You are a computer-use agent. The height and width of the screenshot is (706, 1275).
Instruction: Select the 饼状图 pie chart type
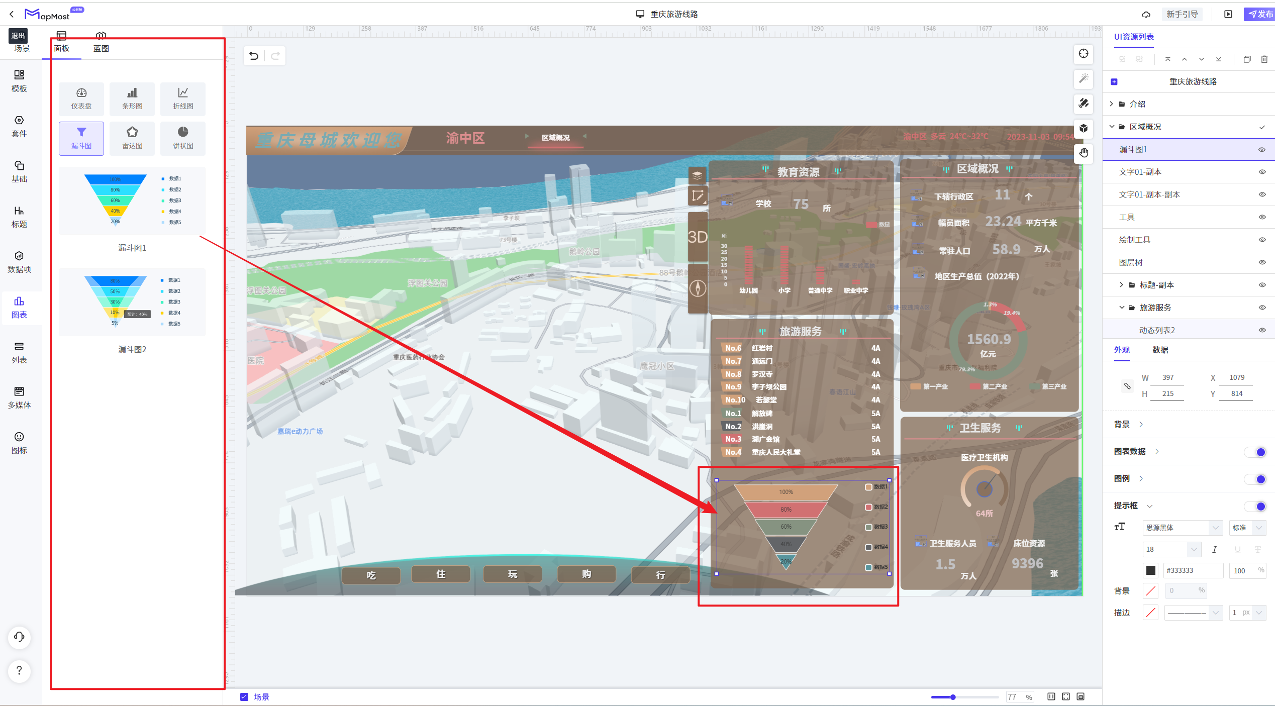pos(183,138)
